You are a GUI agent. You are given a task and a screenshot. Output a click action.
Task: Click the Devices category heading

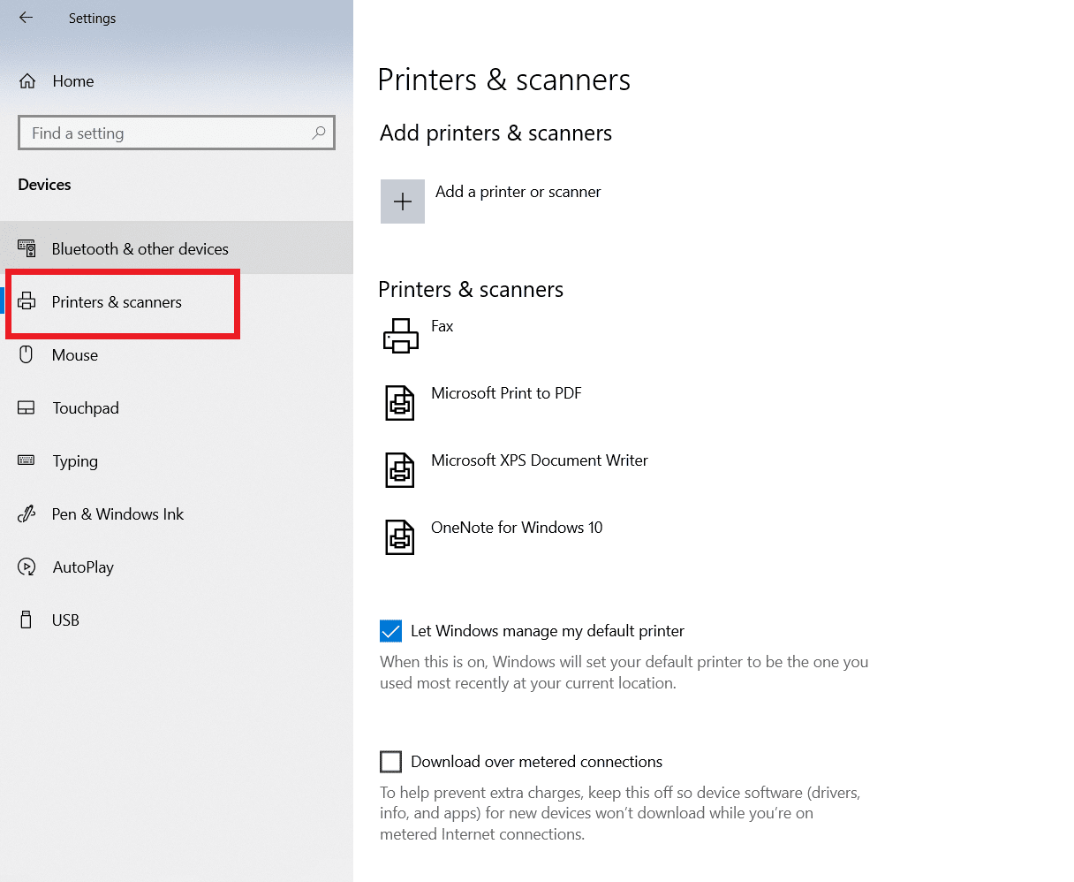(x=44, y=185)
